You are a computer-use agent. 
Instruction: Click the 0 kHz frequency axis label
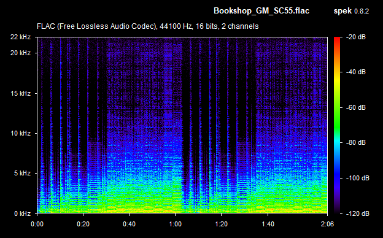point(22,213)
